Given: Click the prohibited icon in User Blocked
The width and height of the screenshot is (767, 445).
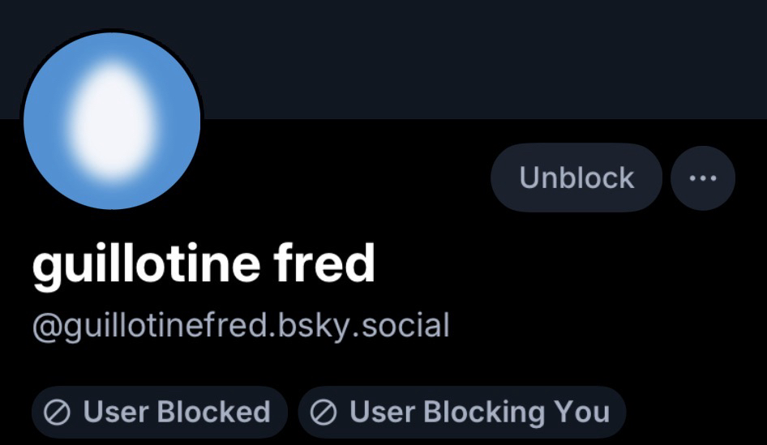Looking at the screenshot, I should click(x=57, y=413).
